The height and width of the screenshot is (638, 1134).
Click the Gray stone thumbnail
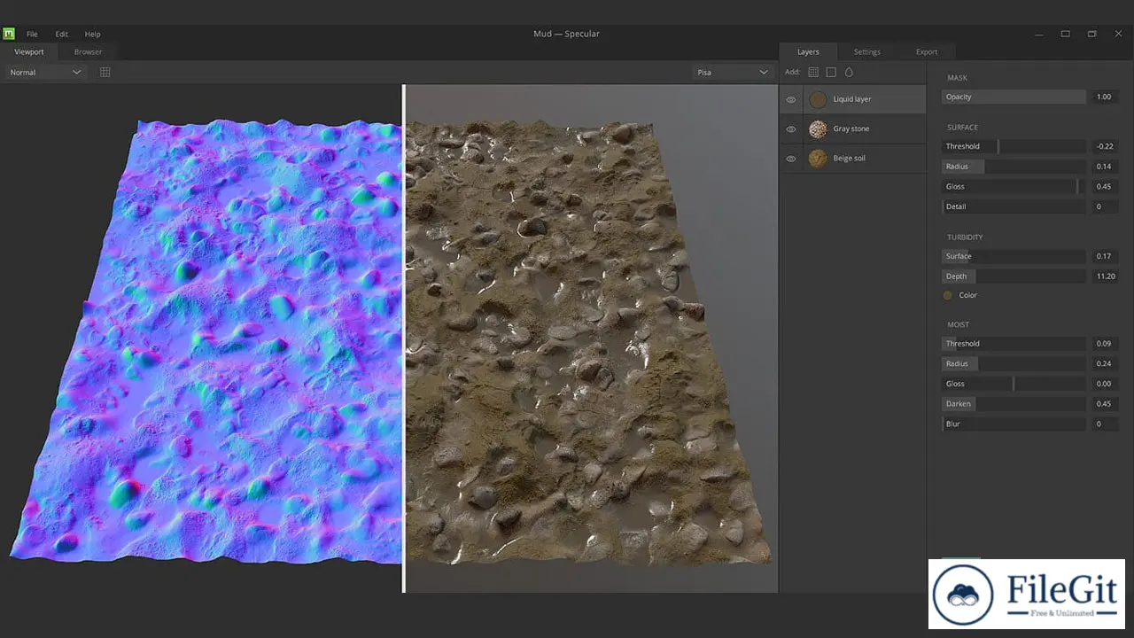click(818, 128)
